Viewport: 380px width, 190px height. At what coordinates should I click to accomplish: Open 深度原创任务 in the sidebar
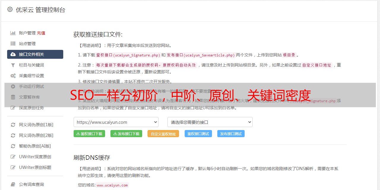point(31,108)
